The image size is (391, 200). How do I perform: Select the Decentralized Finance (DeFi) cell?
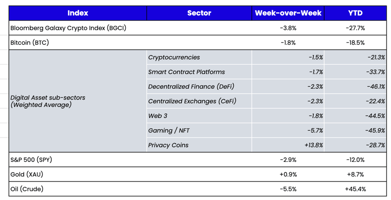[x=191, y=87]
